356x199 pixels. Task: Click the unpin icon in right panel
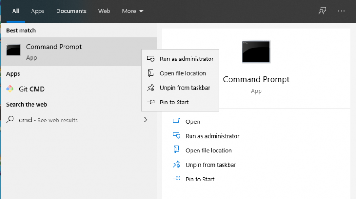click(x=176, y=165)
